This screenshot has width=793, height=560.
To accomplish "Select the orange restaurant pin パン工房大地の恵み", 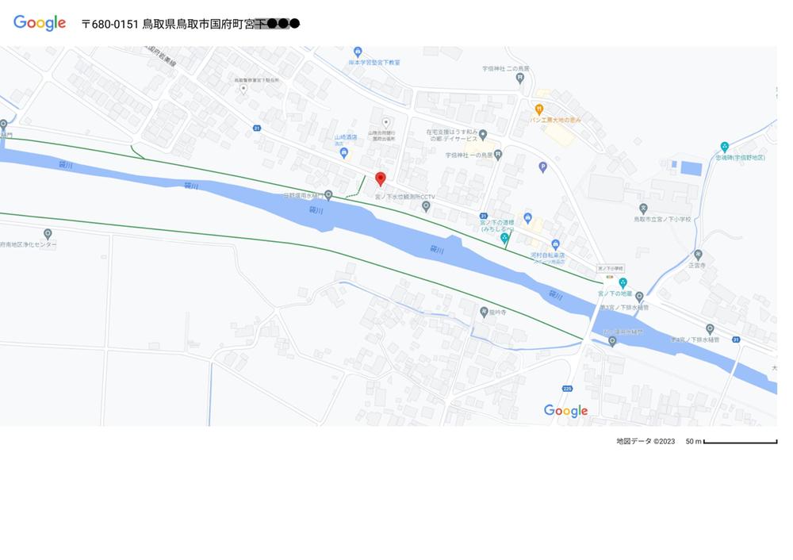I will (x=538, y=109).
